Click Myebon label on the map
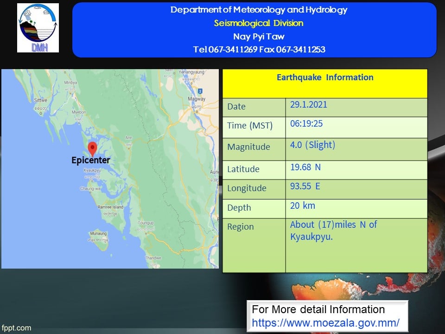Viewport: 445px width, 334px height. (x=79, y=112)
